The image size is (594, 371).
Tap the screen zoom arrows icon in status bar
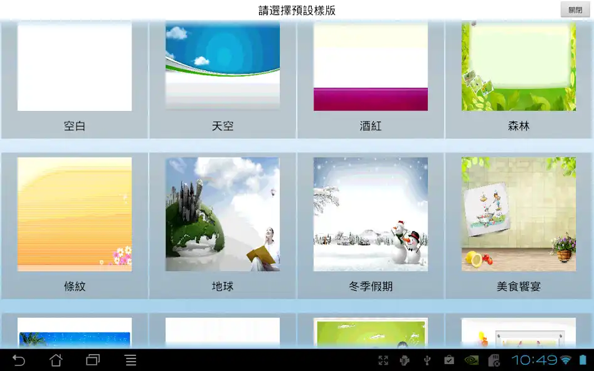coord(384,360)
